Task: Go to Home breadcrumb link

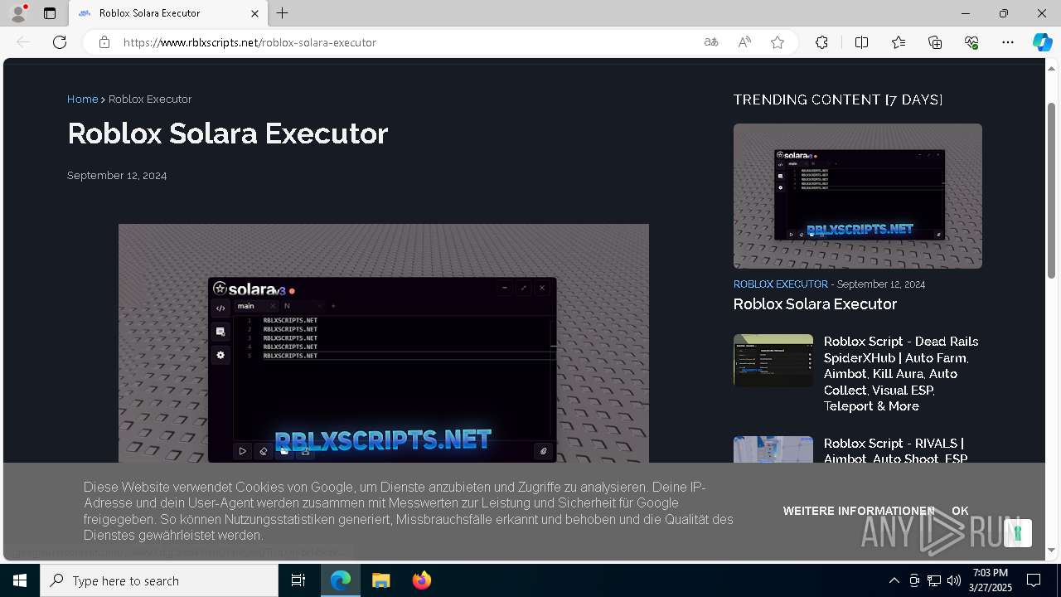Action: (x=82, y=99)
